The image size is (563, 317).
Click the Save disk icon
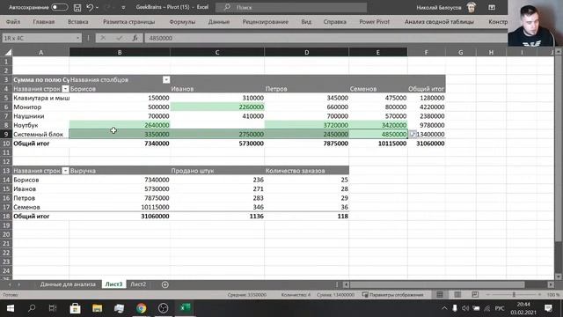tap(77, 7)
